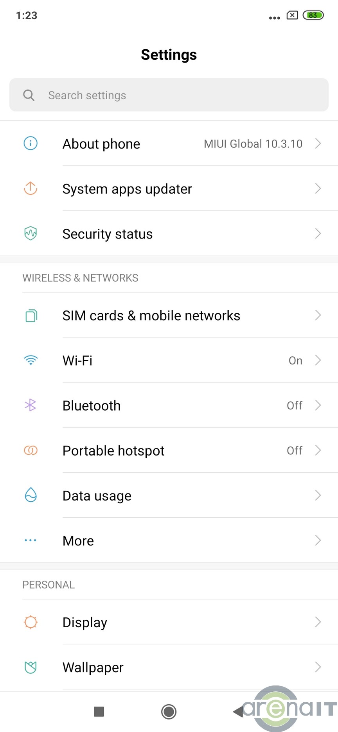The height and width of the screenshot is (732, 338).
Task: Open Wi-Fi via its On status
Action: coord(295,361)
